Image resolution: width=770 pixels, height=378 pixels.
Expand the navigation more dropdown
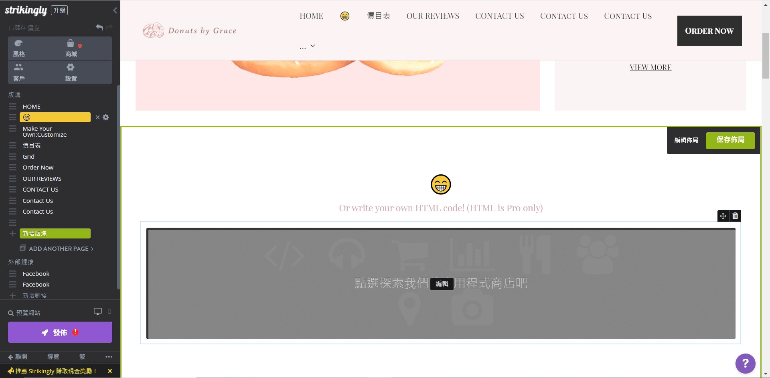point(308,46)
